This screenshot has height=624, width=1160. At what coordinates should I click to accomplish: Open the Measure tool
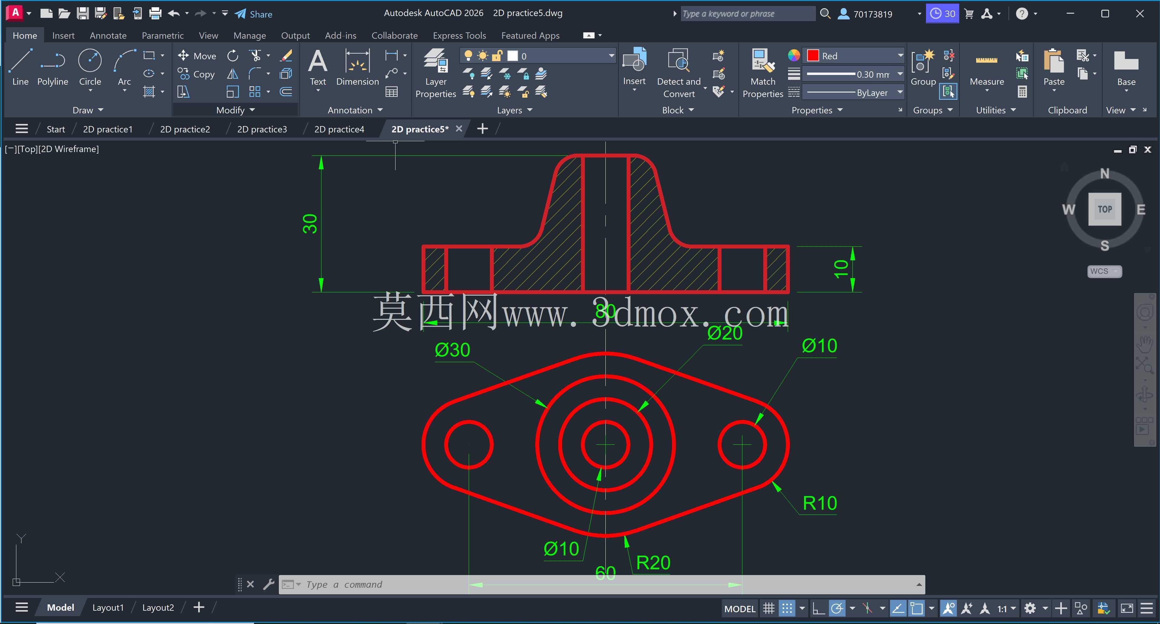point(987,70)
